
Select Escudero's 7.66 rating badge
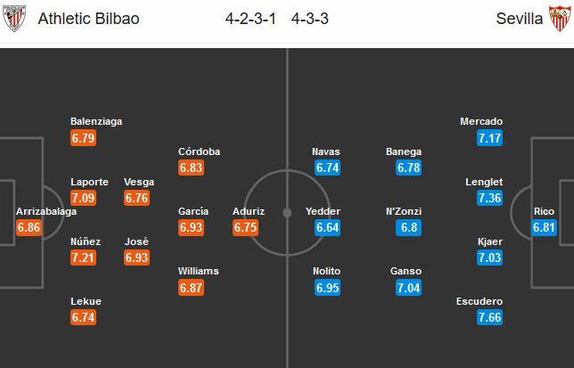490,317
